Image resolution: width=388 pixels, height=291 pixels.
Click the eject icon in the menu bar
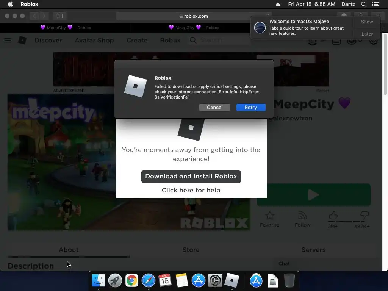pos(278,4)
